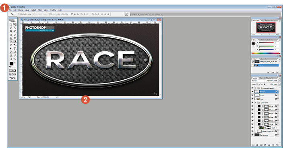Open the layer Fill dropdown
This screenshot has width=283, height=148.
279,84
